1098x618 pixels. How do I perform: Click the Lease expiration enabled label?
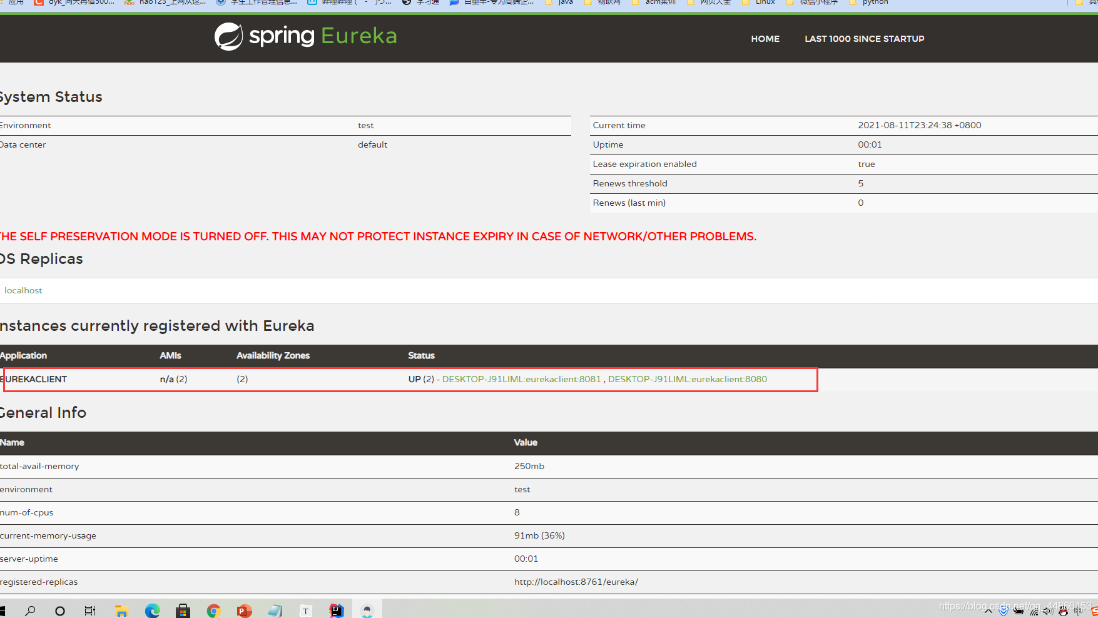point(644,164)
